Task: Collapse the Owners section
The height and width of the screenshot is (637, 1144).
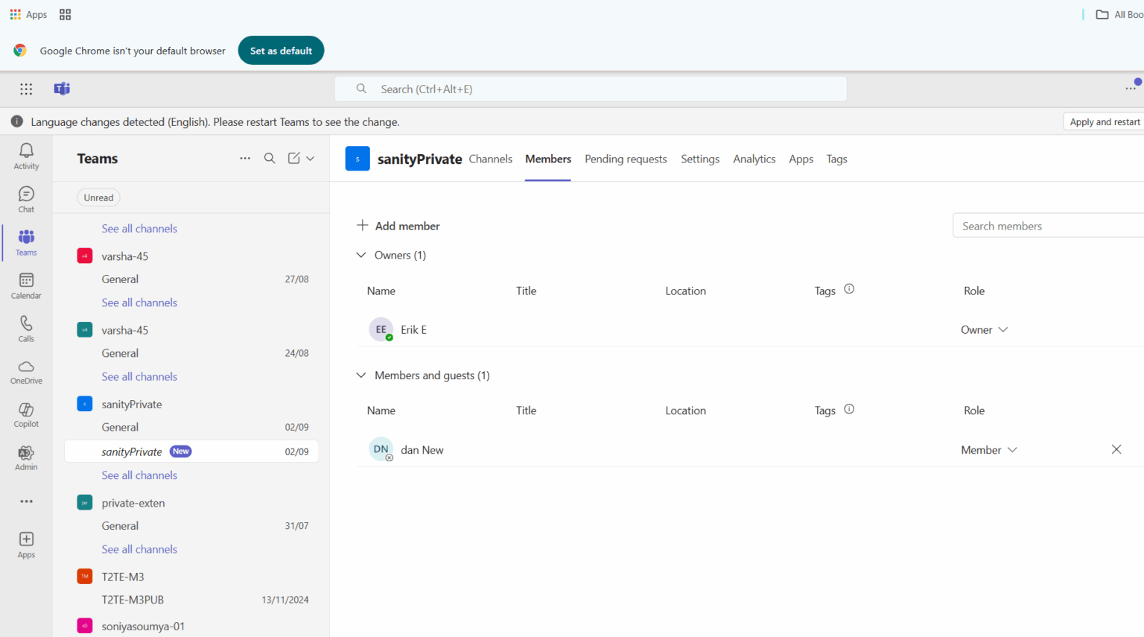Action: click(x=361, y=255)
